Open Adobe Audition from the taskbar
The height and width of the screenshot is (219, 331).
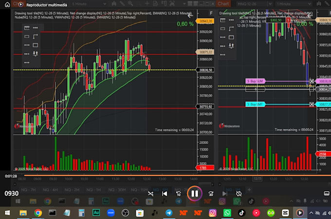[96, 213]
